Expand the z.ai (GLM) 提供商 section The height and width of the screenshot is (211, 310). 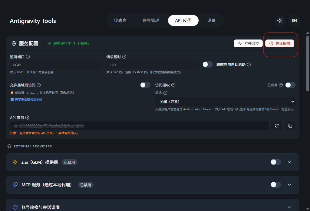click(289, 162)
